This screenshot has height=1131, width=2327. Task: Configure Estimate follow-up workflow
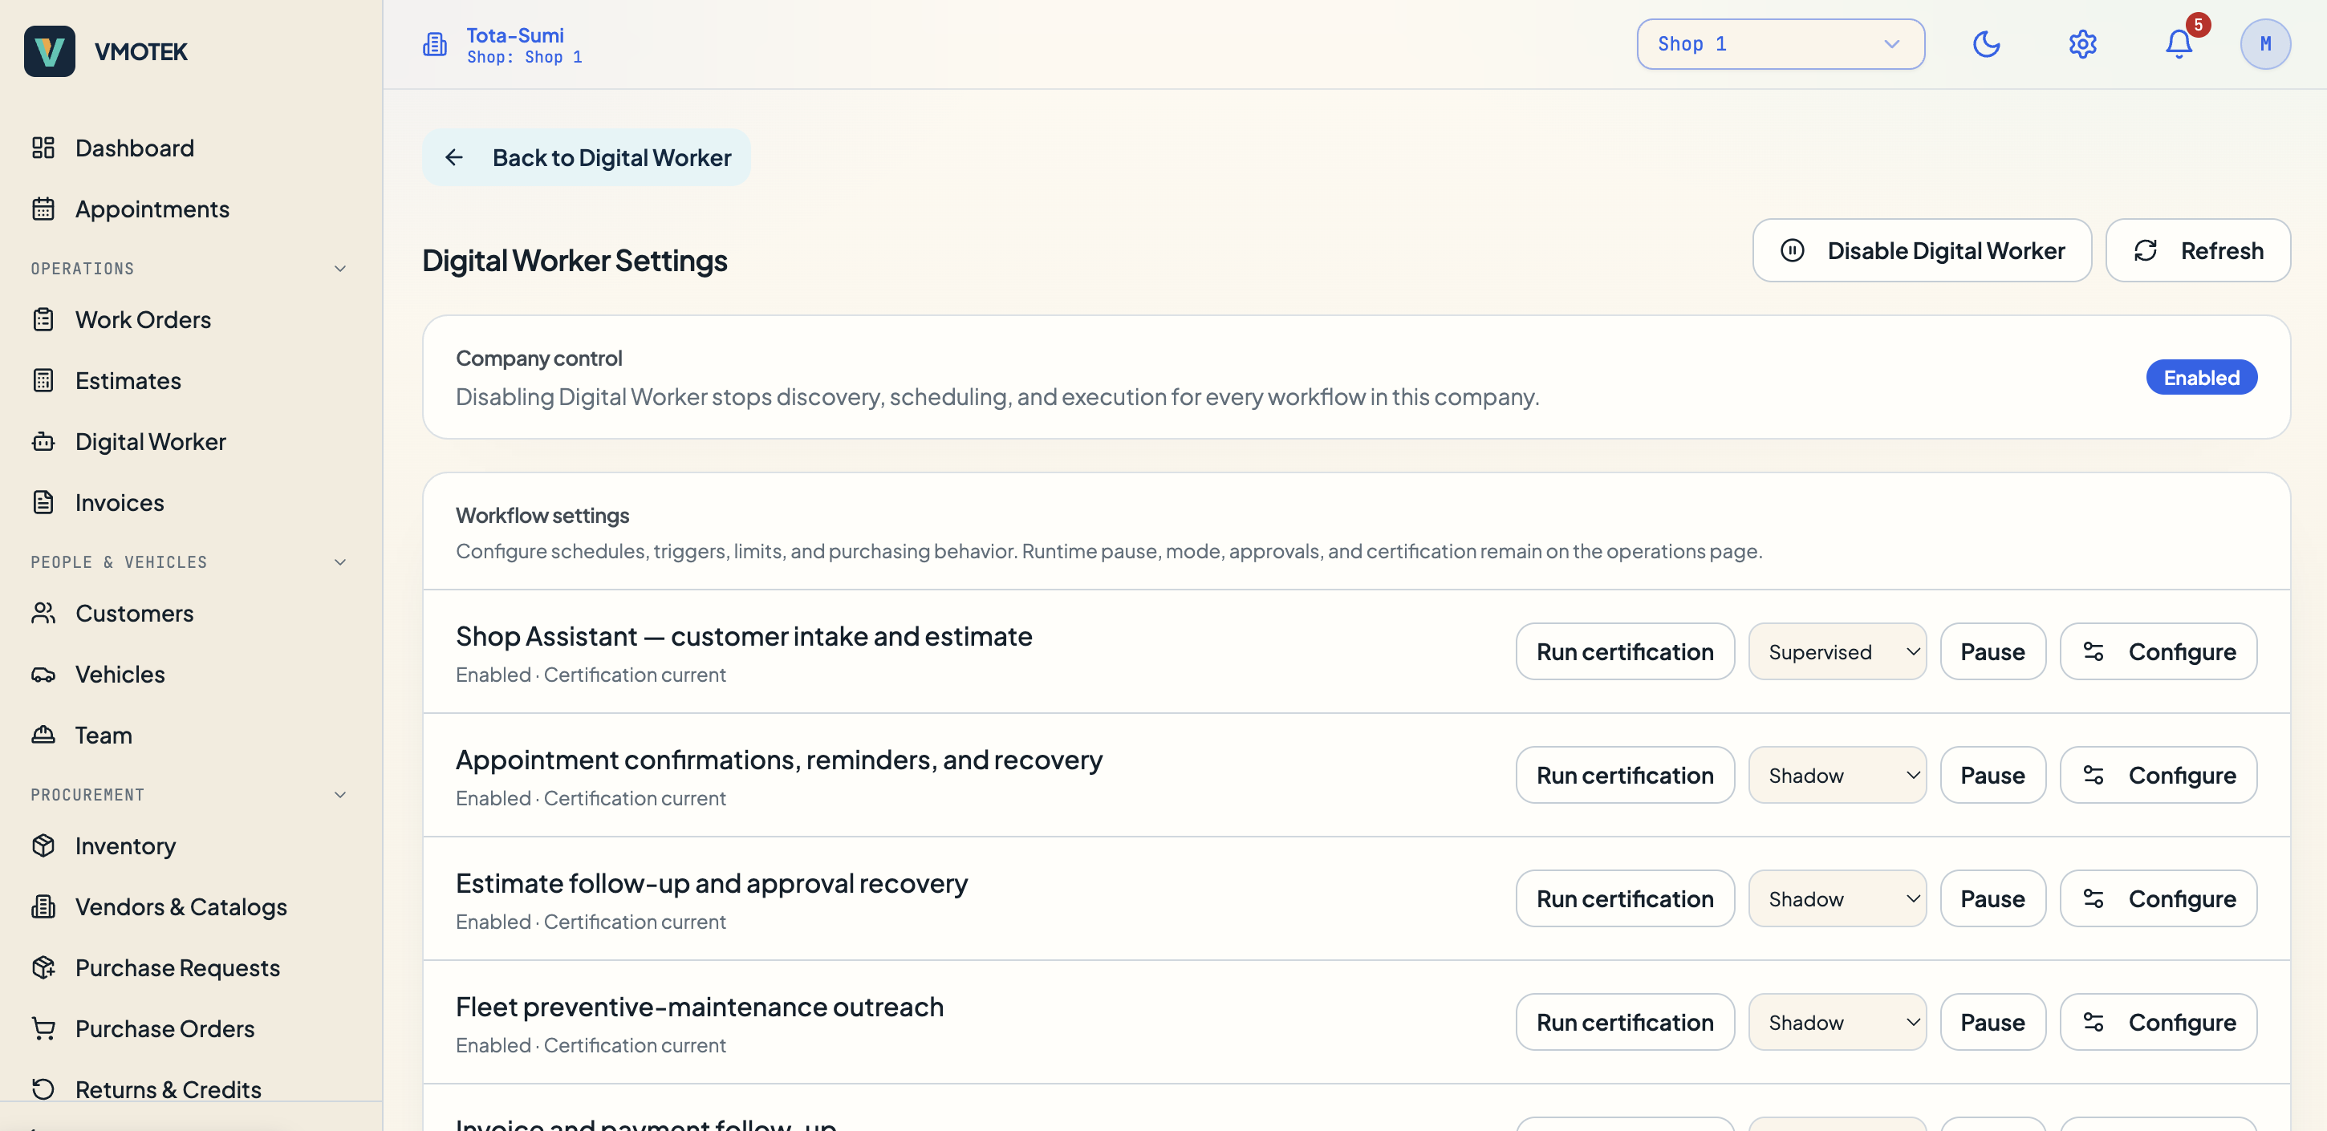click(x=2158, y=899)
